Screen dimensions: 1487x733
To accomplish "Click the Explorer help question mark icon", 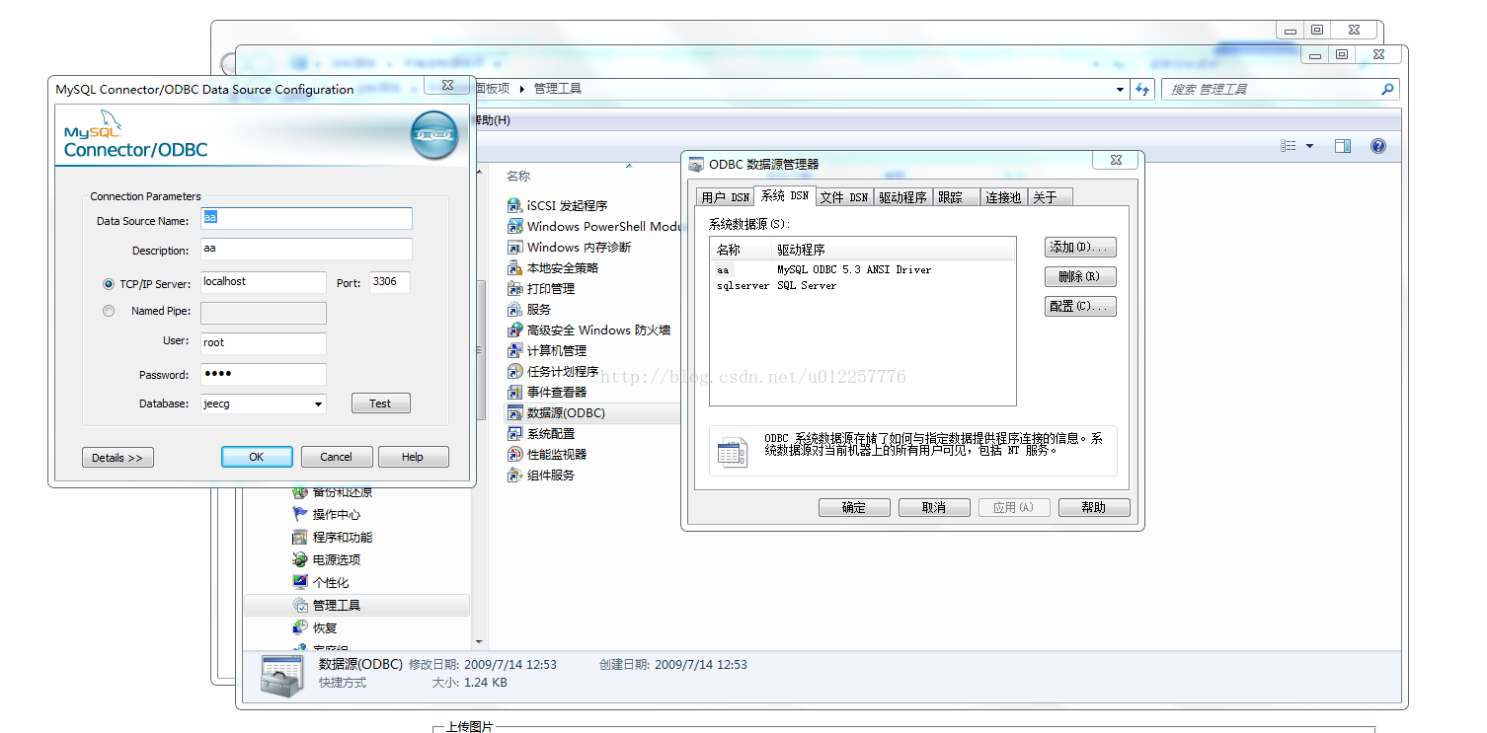I will (1378, 146).
